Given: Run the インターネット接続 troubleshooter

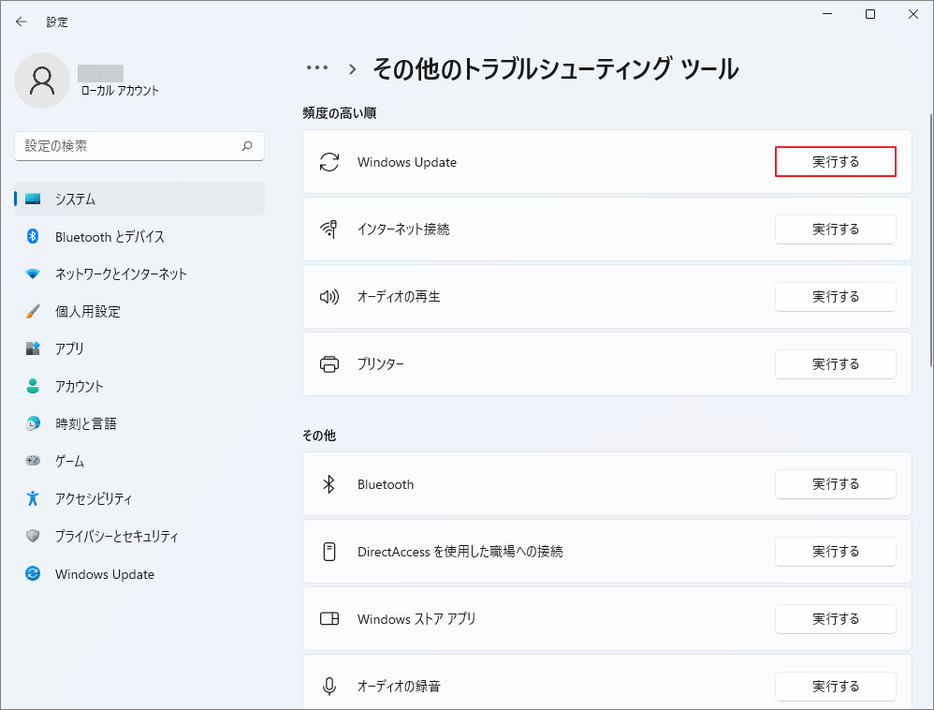Looking at the screenshot, I should click(x=835, y=229).
